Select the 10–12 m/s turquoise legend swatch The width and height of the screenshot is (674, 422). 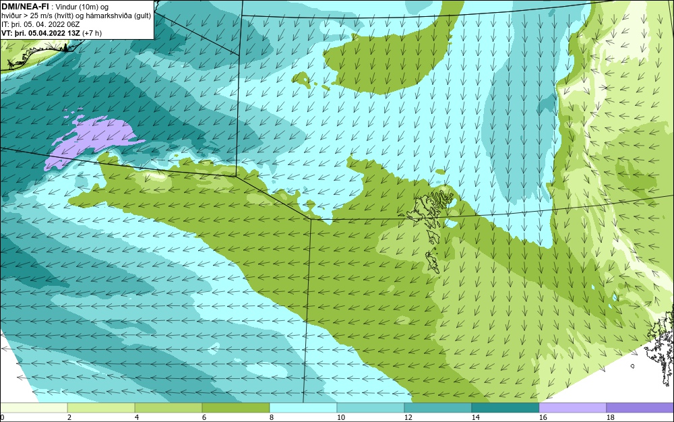click(371, 408)
